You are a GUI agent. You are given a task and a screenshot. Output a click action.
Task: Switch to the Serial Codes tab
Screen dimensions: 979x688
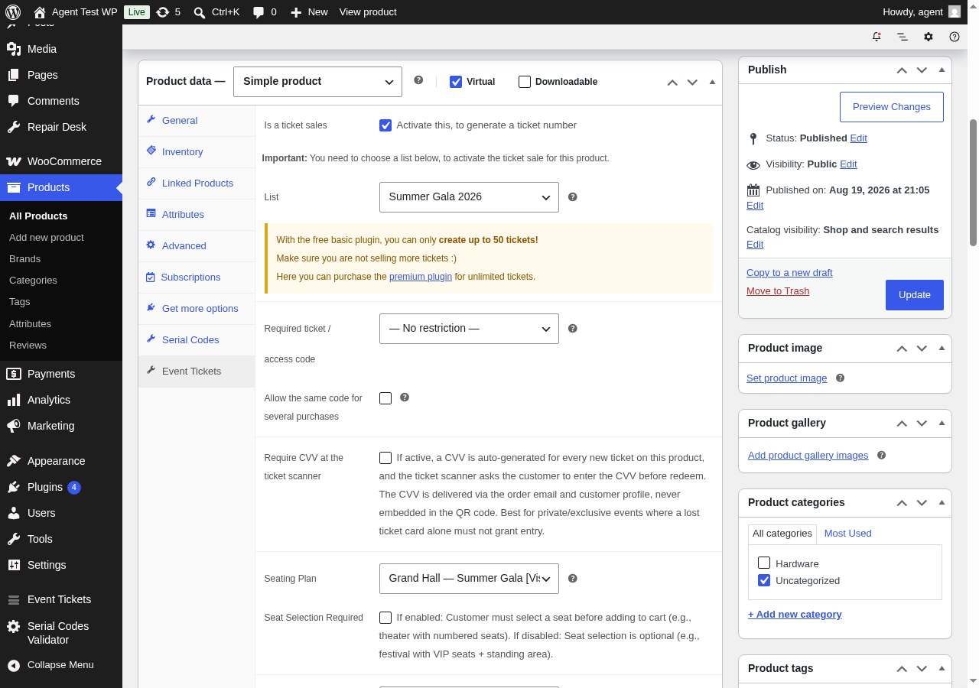197,340
